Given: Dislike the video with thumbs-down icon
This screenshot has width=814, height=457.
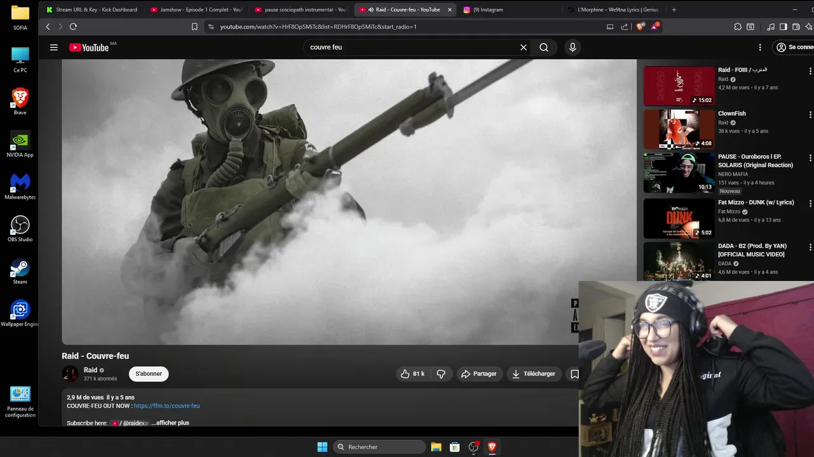Looking at the screenshot, I should 441,374.
